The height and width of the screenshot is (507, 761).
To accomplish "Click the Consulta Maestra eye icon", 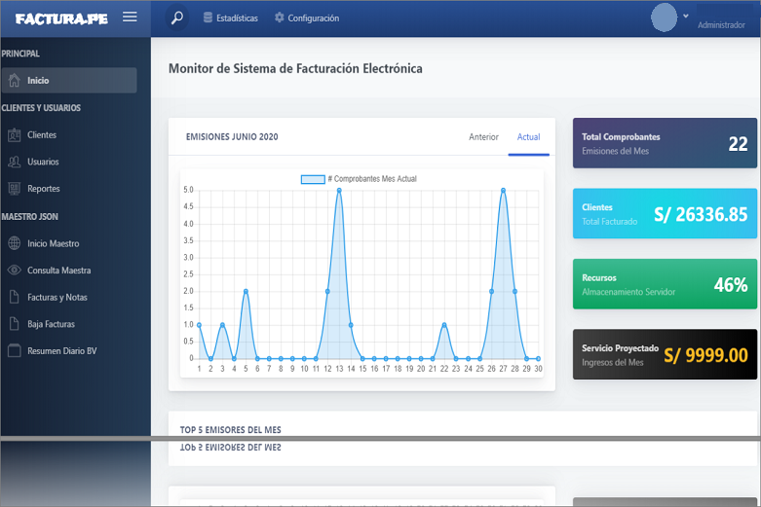I will (14, 271).
